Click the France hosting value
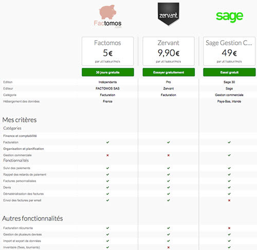This screenshot has width=257, height=250. tap(107, 101)
